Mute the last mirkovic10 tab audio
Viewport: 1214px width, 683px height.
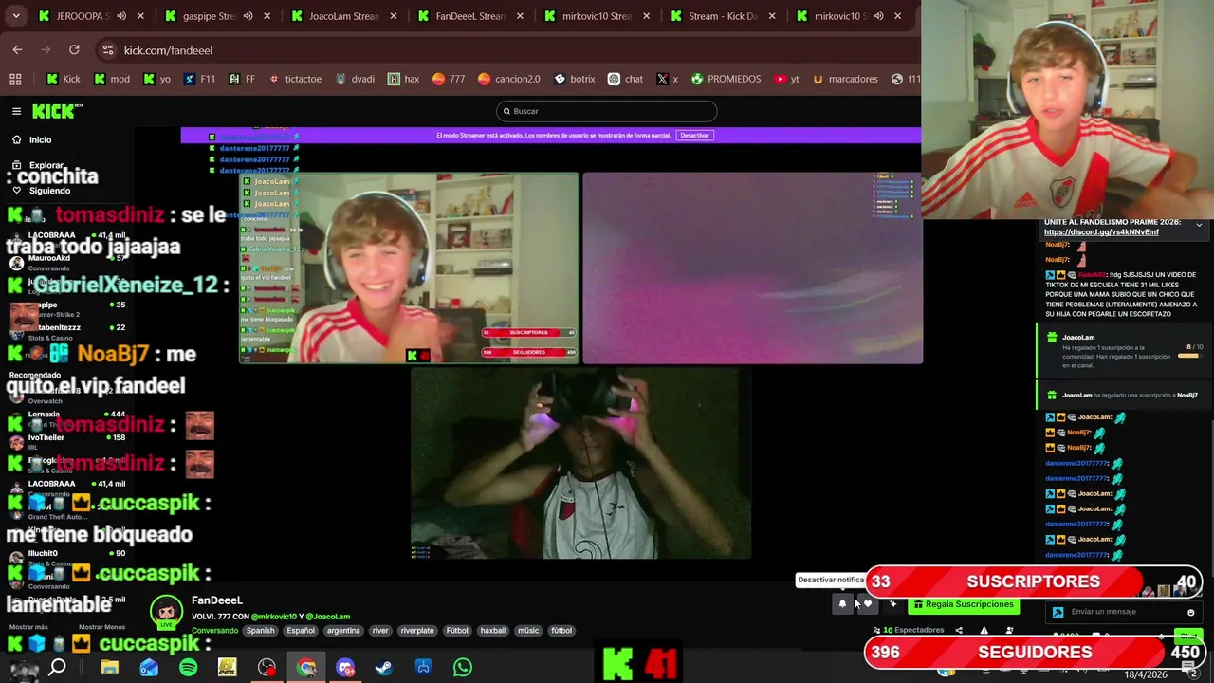point(878,16)
